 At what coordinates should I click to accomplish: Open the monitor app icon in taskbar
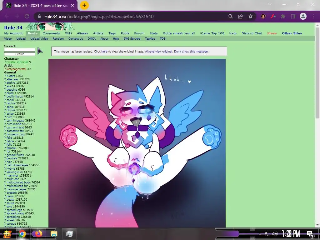click(x=69, y=234)
